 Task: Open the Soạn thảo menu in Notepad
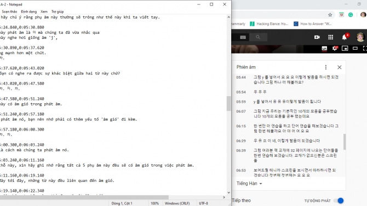[x=9, y=11]
